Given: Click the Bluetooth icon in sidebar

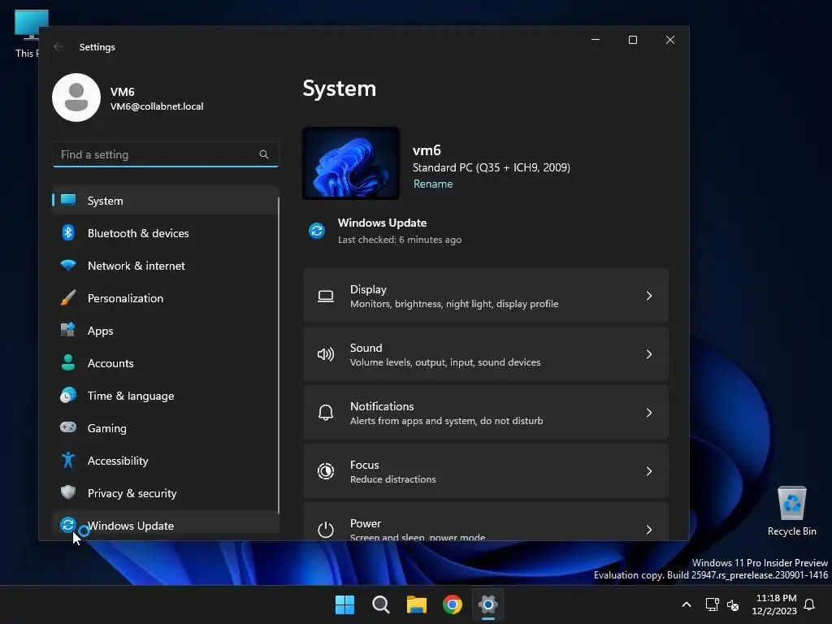Looking at the screenshot, I should (x=68, y=232).
